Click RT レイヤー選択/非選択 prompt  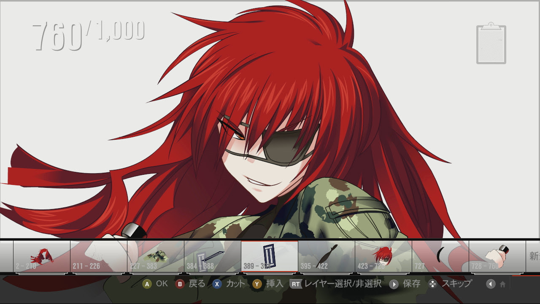(x=335, y=284)
